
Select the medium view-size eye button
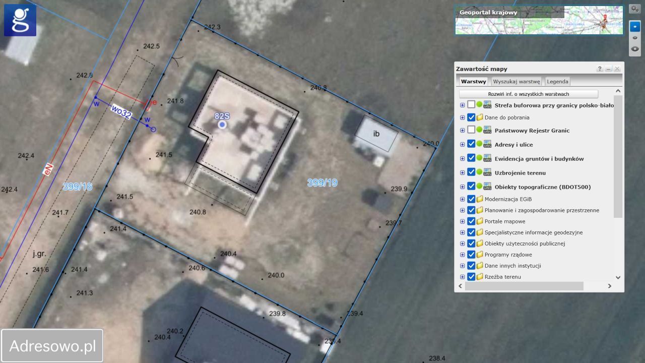[635, 38]
